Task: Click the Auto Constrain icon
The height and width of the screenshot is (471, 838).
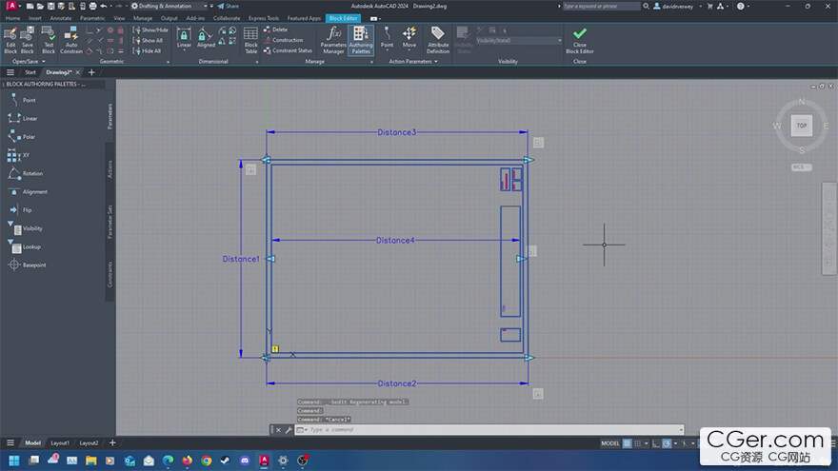Action: point(71,40)
